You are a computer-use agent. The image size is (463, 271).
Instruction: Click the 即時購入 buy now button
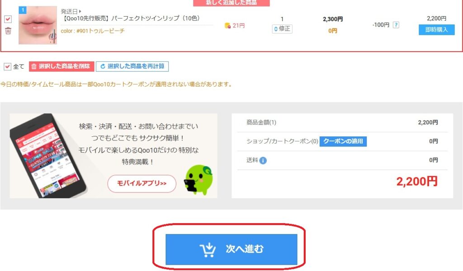click(436, 29)
